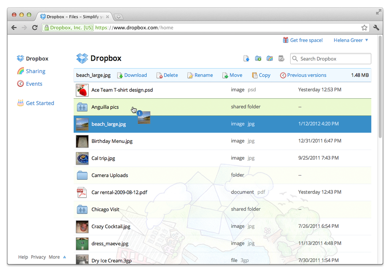Open Get free space link
Image resolution: width=391 pixels, height=272 pixels.
(x=306, y=40)
